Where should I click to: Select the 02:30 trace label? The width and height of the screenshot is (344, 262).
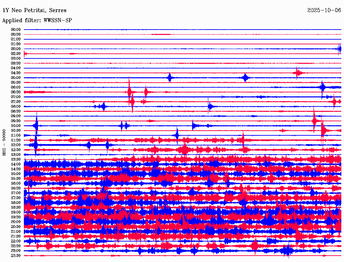pos(15,54)
